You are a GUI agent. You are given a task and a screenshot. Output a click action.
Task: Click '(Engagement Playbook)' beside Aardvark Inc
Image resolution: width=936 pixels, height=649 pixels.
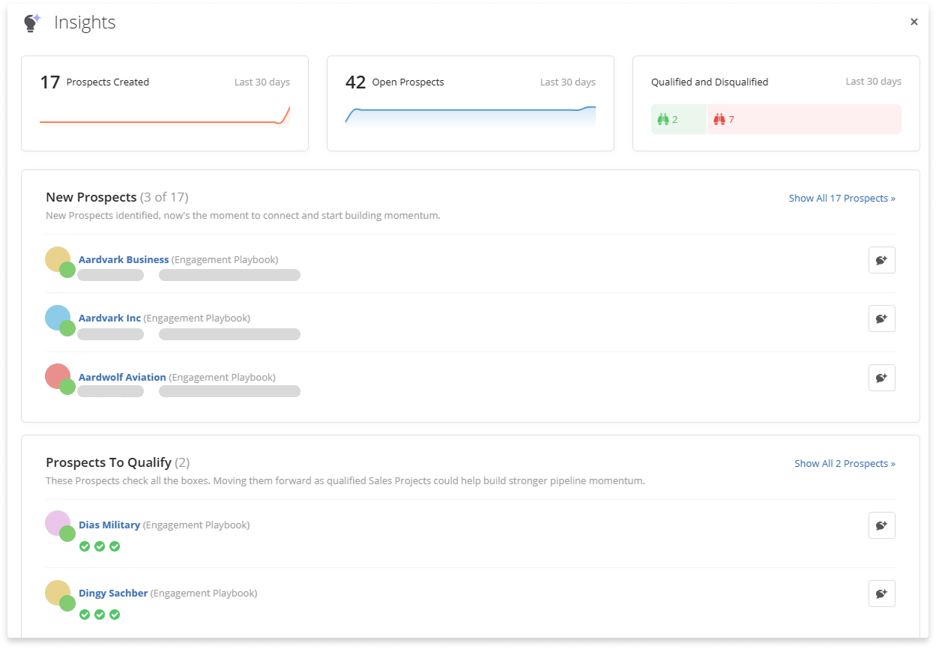(x=197, y=318)
